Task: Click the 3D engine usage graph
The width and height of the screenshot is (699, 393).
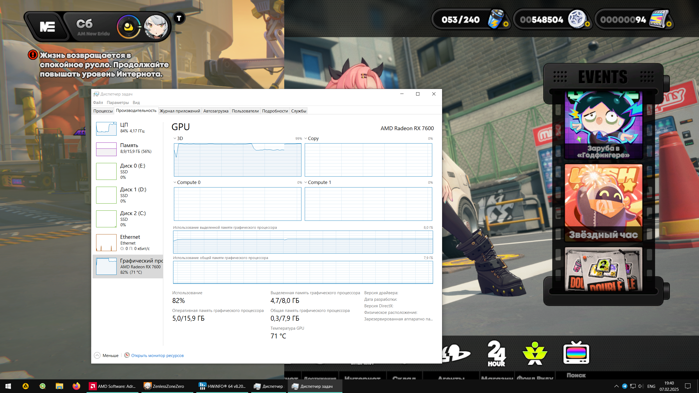Action: [238, 160]
